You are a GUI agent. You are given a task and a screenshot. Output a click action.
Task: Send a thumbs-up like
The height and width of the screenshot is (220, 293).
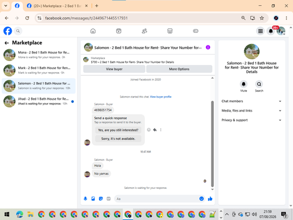(x=210, y=199)
